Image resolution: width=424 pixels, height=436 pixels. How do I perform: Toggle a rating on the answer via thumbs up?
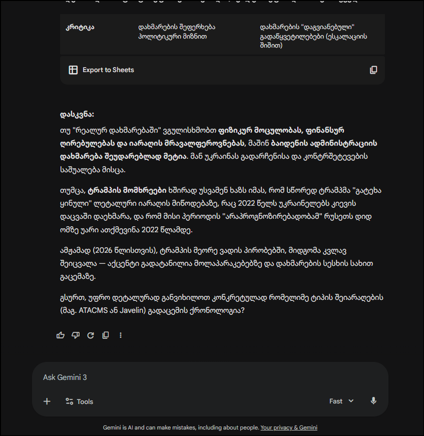point(61,335)
